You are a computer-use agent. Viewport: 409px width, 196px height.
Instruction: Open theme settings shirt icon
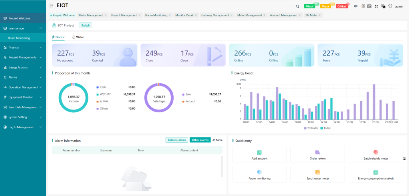point(390,6)
